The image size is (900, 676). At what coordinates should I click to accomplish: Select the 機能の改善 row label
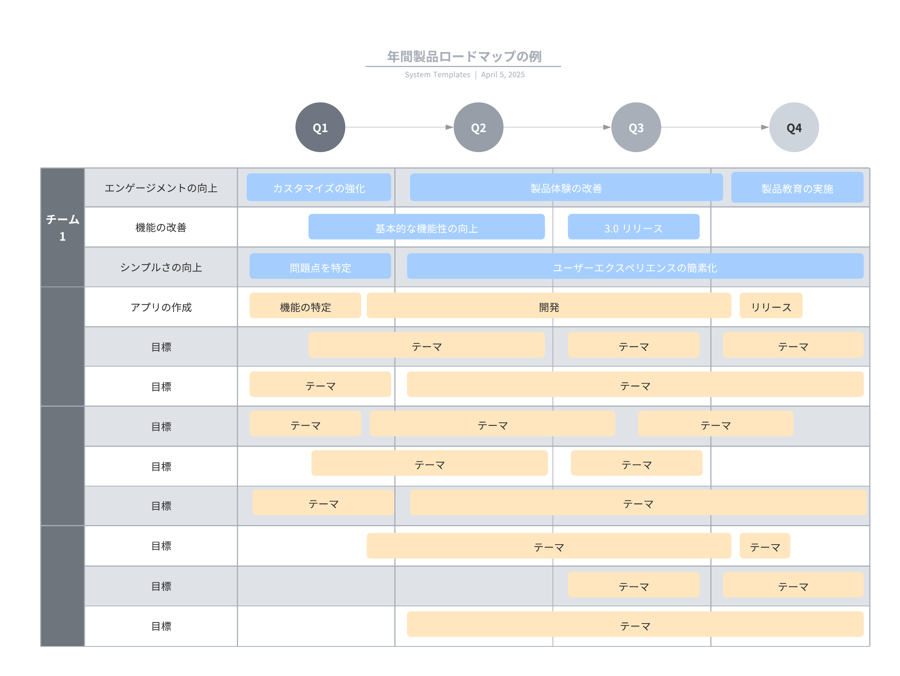click(x=161, y=228)
